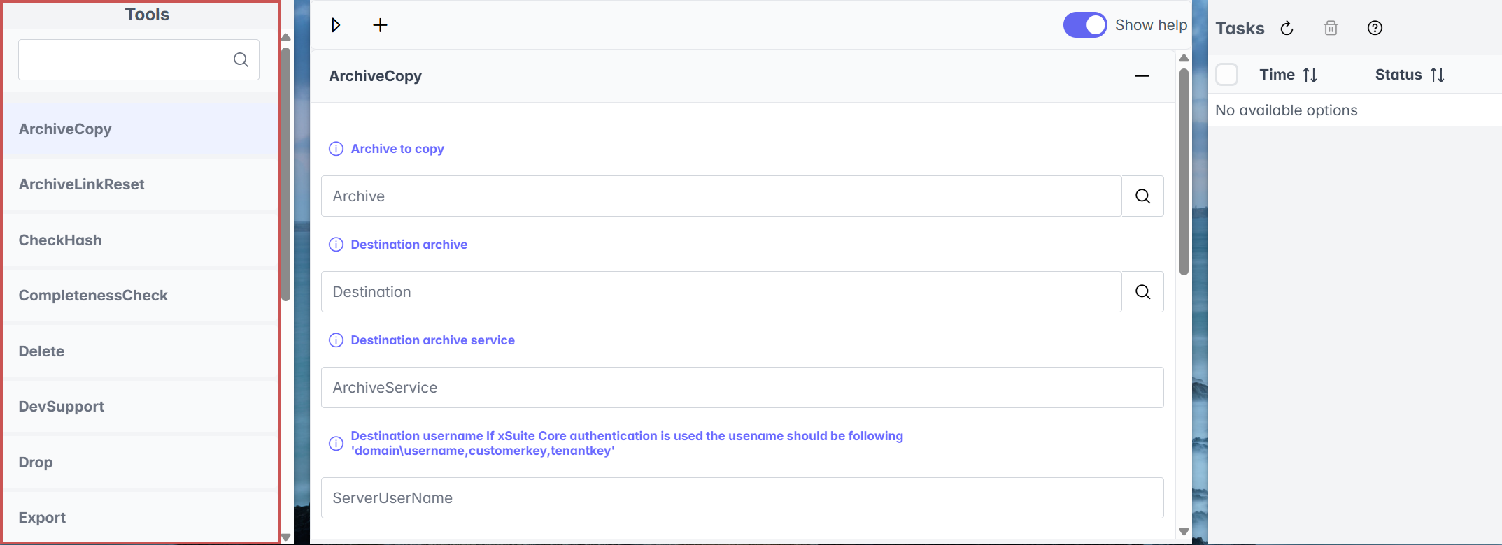The width and height of the screenshot is (1502, 545).
Task: Toggle the Show help switch
Action: [1084, 25]
